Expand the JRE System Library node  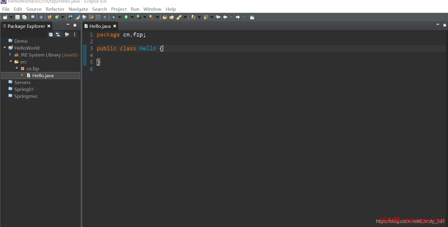10,55
